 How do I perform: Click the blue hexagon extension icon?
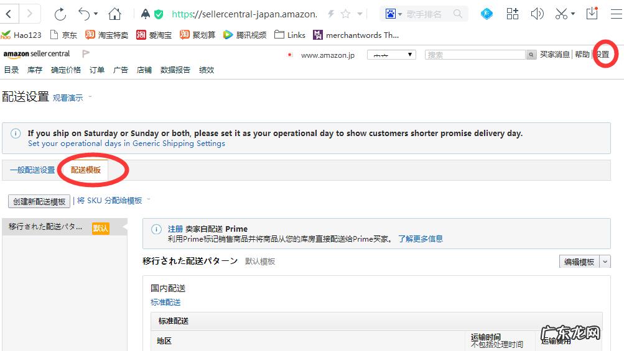point(487,14)
